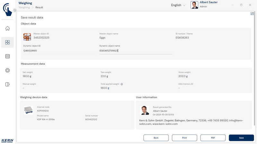The width and height of the screenshot is (257, 144).
Task: Click the user photo in User information
Action: coord(144,110)
